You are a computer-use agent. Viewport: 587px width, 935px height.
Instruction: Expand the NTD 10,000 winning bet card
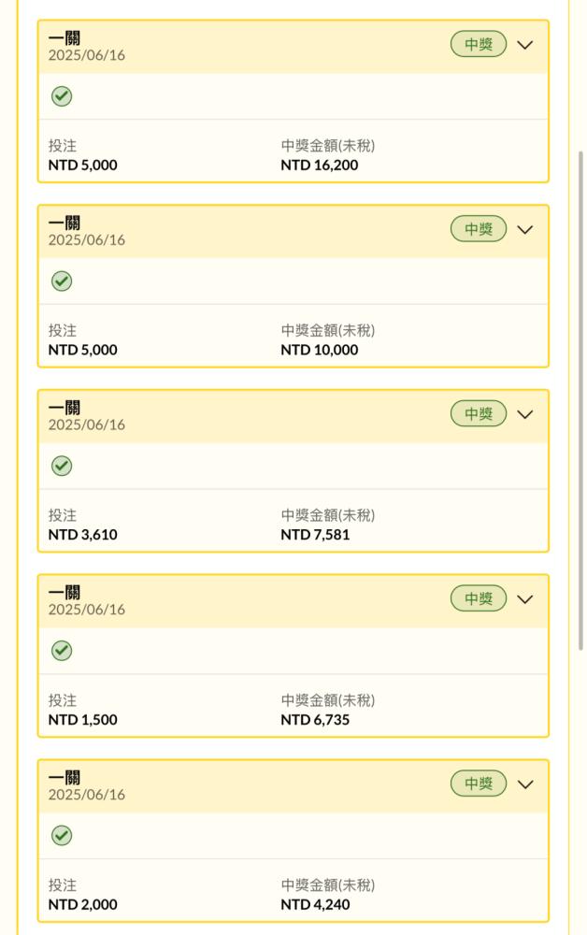click(x=525, y=230)
